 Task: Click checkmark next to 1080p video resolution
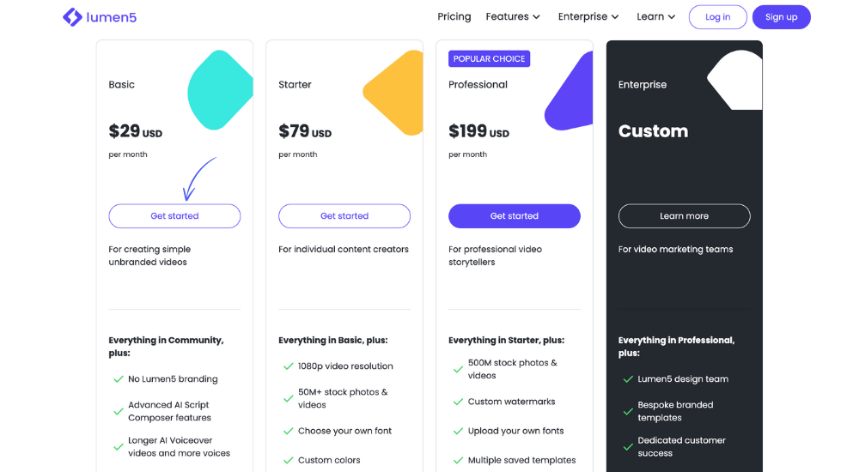tap(289, 366)
